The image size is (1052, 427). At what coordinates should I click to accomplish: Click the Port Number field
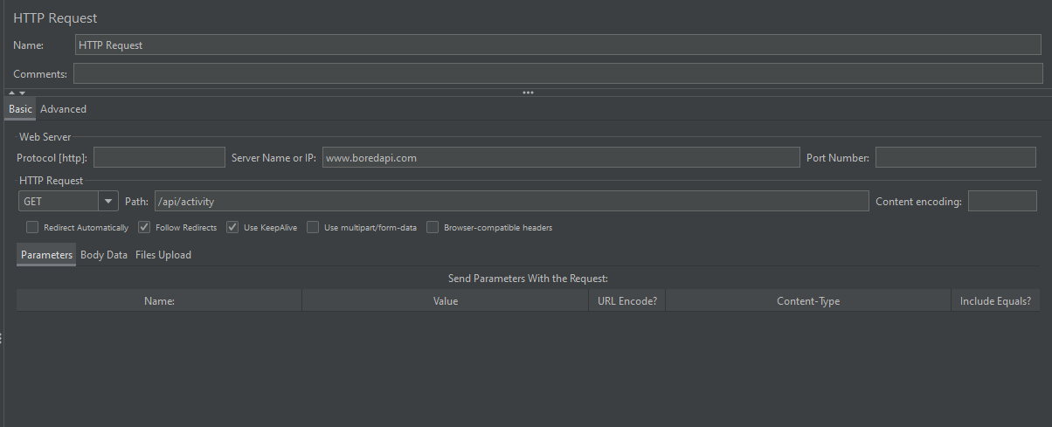pyautogui.click(x=955, y=157)
